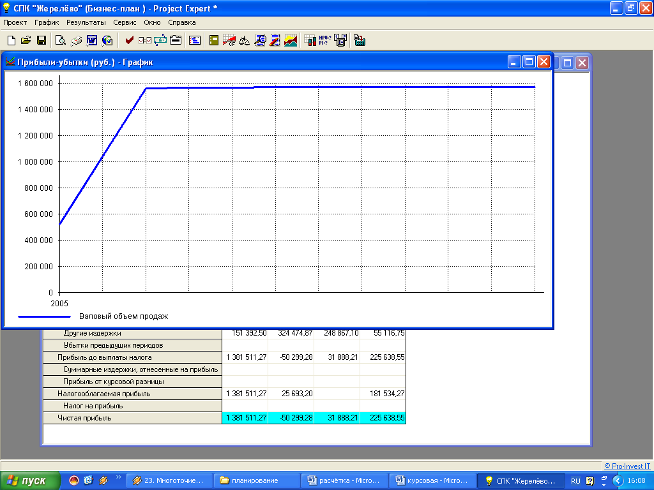
Task: Export report to Word via W icon
Action: tap(92, 40)
